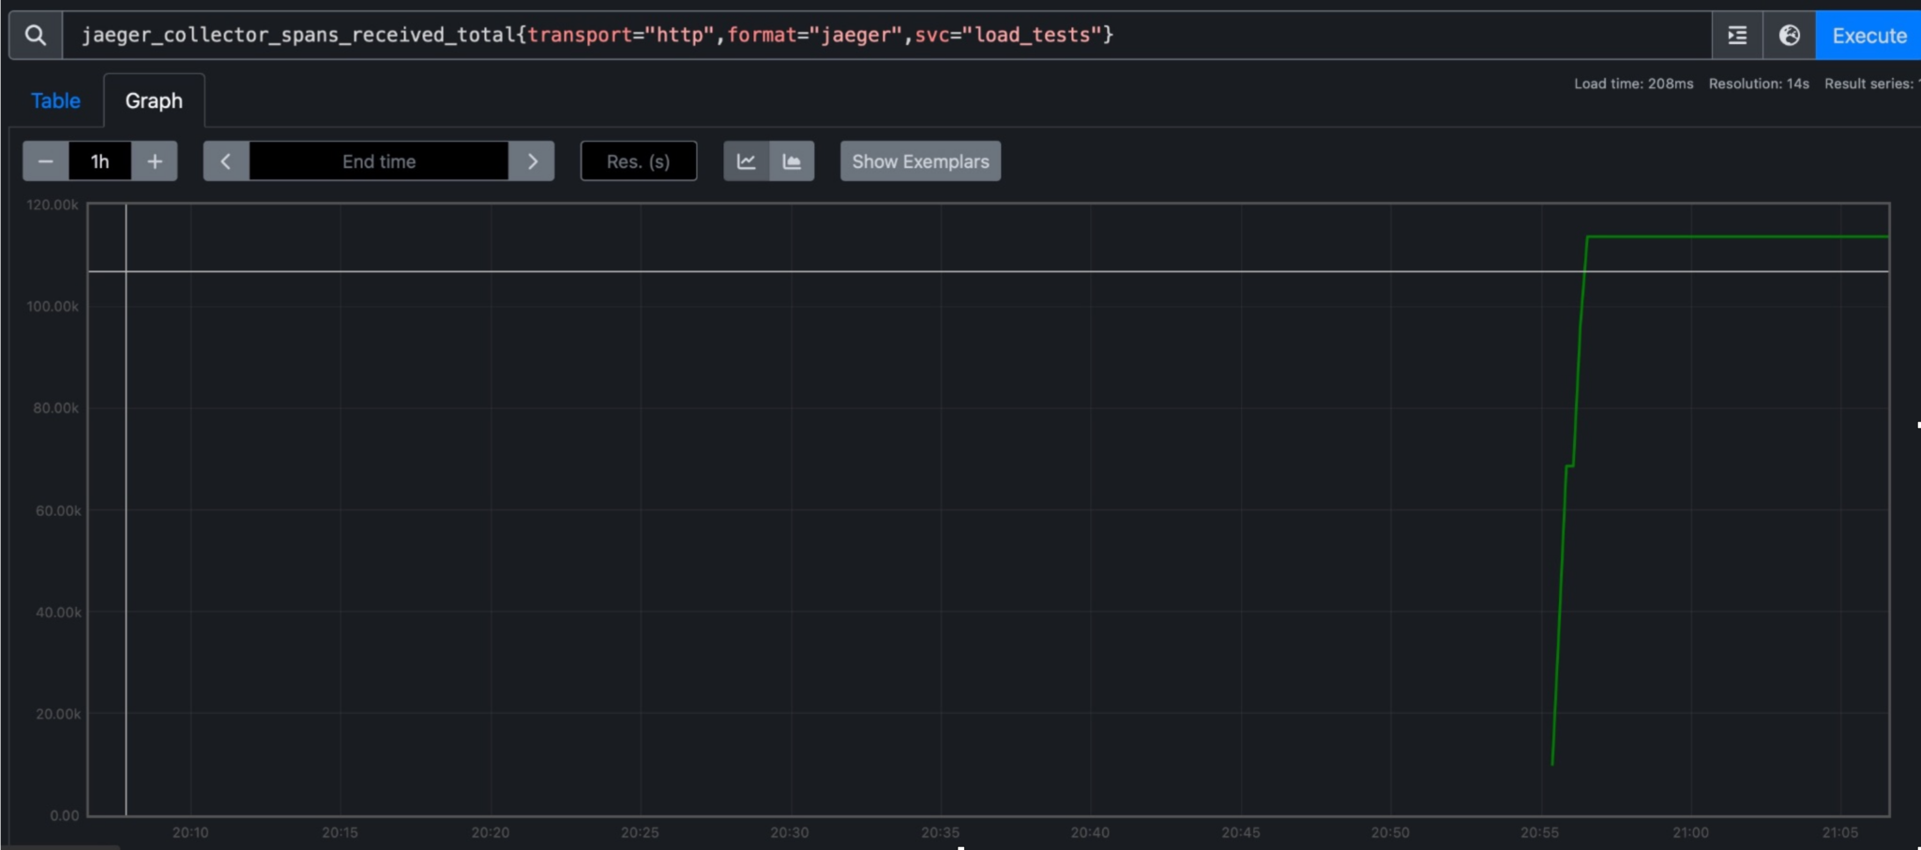Image resolution: width=1921 pixels, height=850 pixels.
Task: Click the Res. (s) resolution input field
Action: click(x=637, y=160)
